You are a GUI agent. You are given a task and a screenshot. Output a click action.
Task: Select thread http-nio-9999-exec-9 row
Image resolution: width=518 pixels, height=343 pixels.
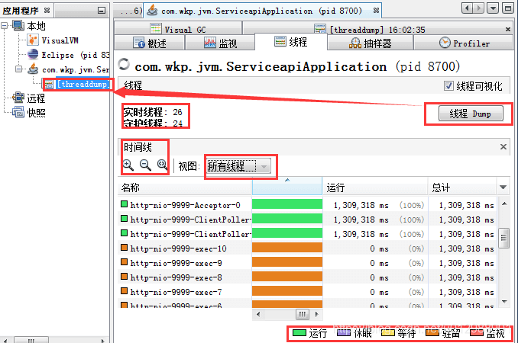click(x=307, y=263)
